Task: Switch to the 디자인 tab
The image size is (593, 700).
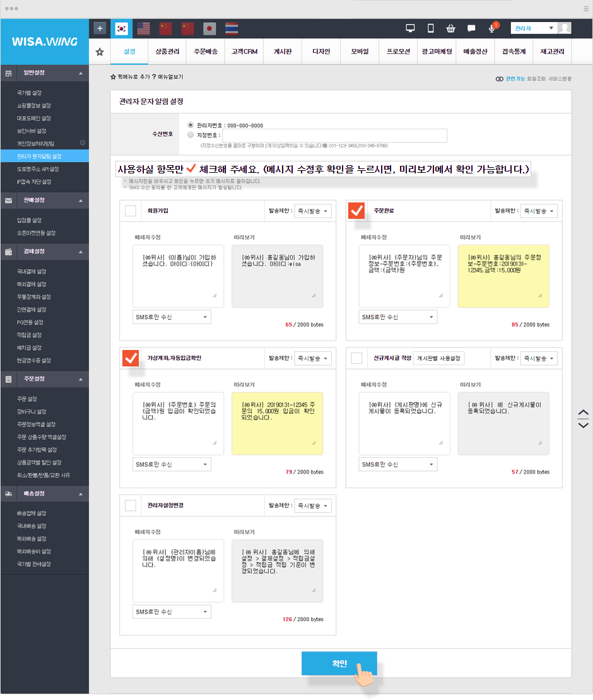Action: click(x=321, y=52)
